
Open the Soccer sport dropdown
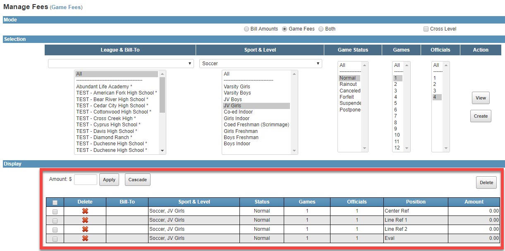[261, 64]
